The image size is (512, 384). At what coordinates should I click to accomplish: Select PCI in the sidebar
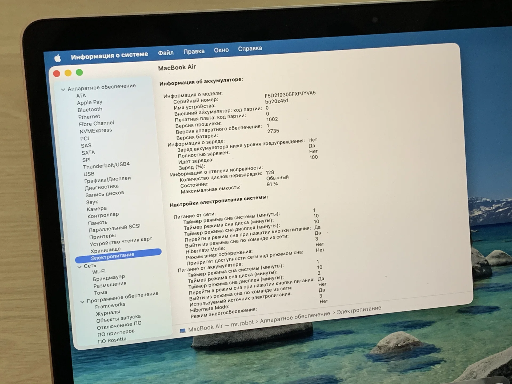(x=85, y=138)
